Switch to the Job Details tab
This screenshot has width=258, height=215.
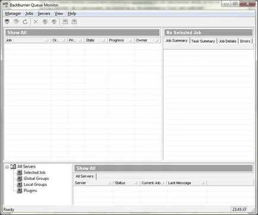(228, 41)
